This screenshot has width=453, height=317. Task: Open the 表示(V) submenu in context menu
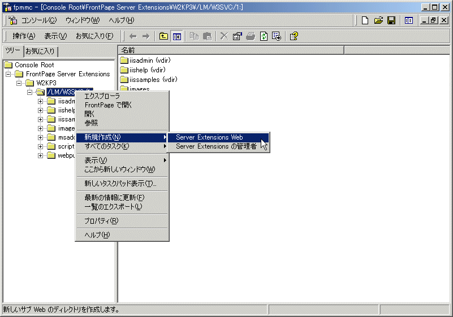point(122,160)
